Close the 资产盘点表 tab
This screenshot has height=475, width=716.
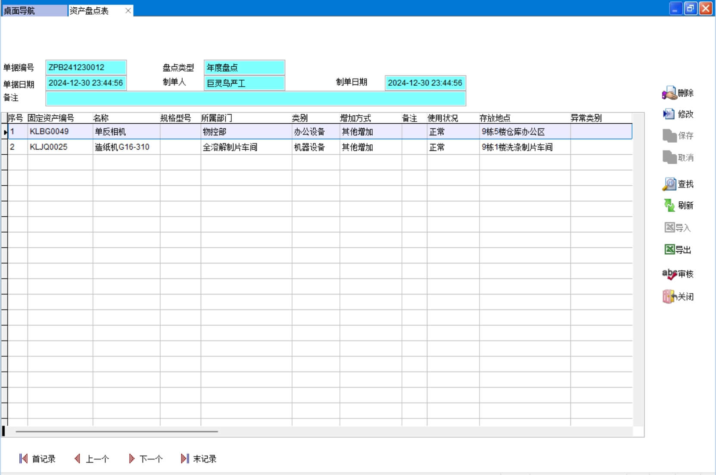coord(128,11)
